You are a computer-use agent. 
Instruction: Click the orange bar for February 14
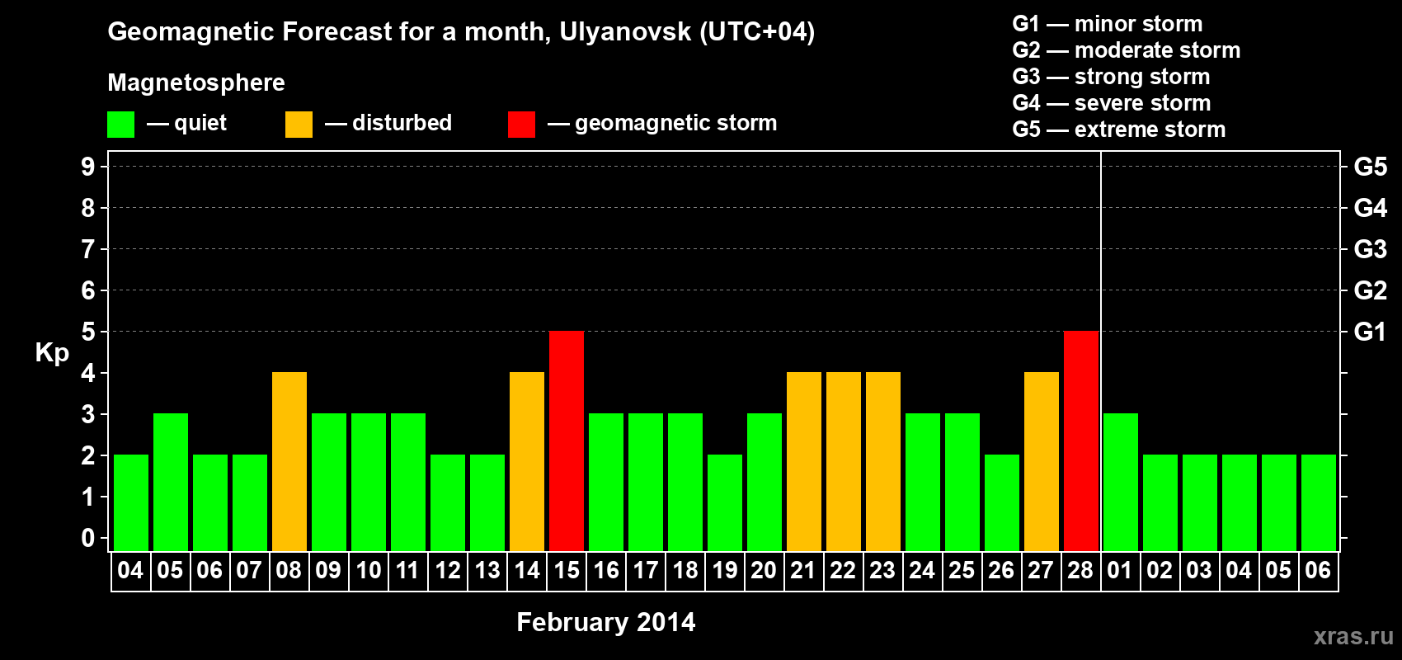click(x=527, y=461)
